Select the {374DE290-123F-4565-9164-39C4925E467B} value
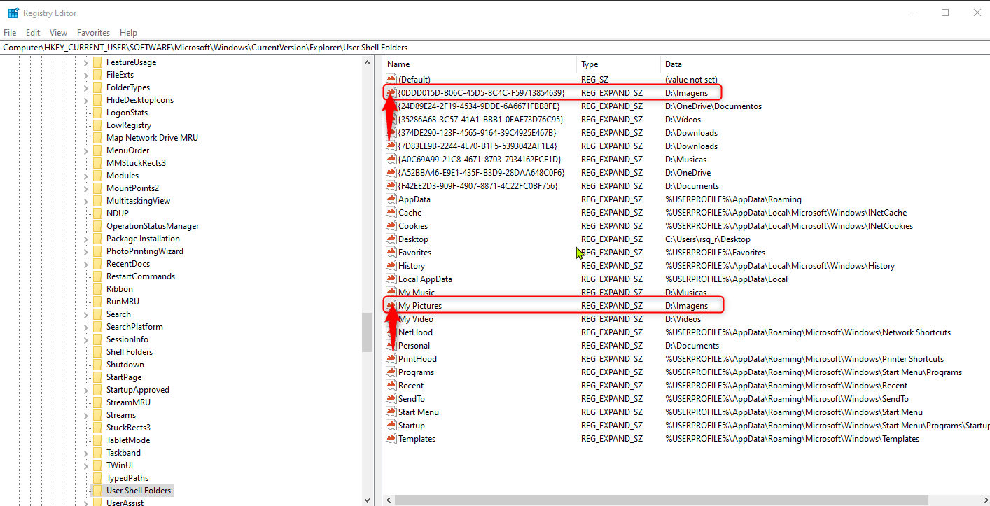Viewport: 990px width, 506px height. [x=478, y=132]
